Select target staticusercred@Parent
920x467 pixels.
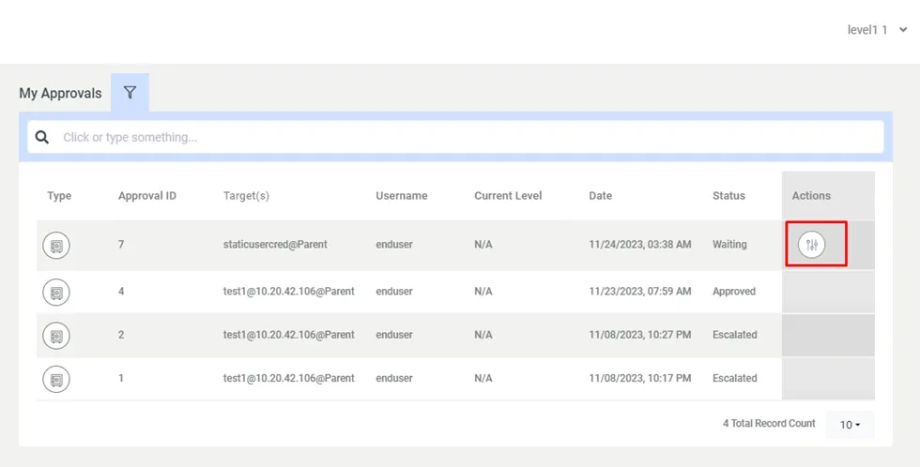pyautogui.click(x=275, y=245)
